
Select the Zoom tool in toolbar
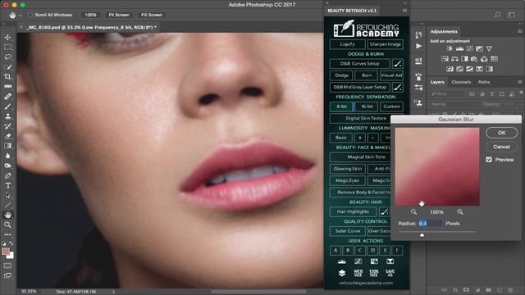[7, 225]
